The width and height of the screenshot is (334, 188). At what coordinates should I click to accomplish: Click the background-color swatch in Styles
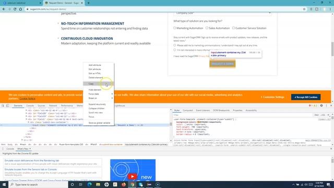198,122
